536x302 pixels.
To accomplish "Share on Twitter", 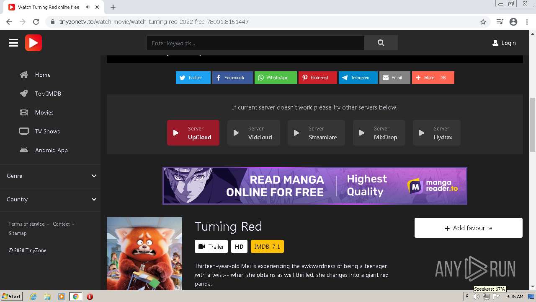I will pyautogui.click(x=193, y=78).
